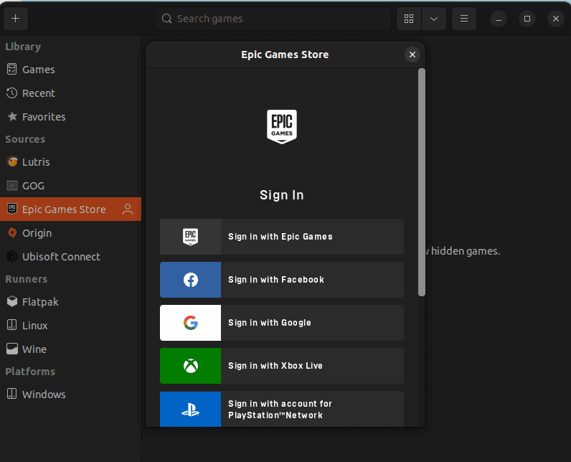Select Epic Games Store sidebar entry
The image size is (571, 462).
pos(70,209)
